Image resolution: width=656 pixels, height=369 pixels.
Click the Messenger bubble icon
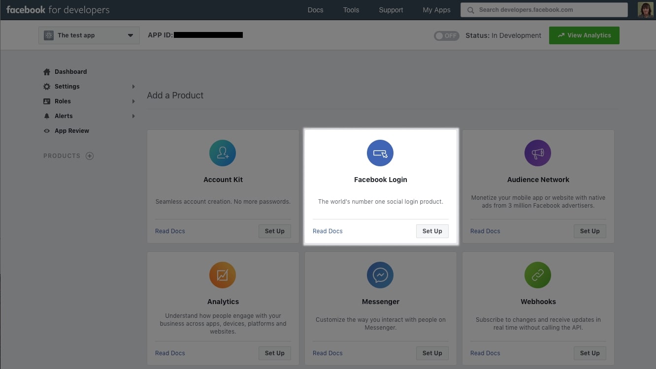[x=380, y=275]
